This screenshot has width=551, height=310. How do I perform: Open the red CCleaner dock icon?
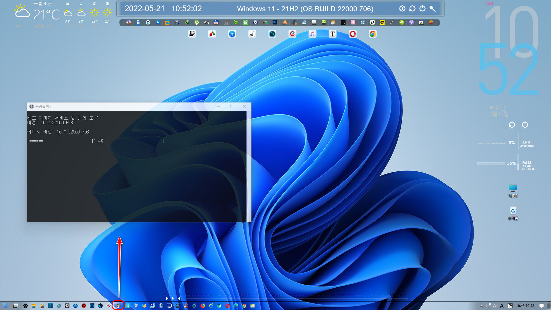pyautogui.click(x=292, y=34)
